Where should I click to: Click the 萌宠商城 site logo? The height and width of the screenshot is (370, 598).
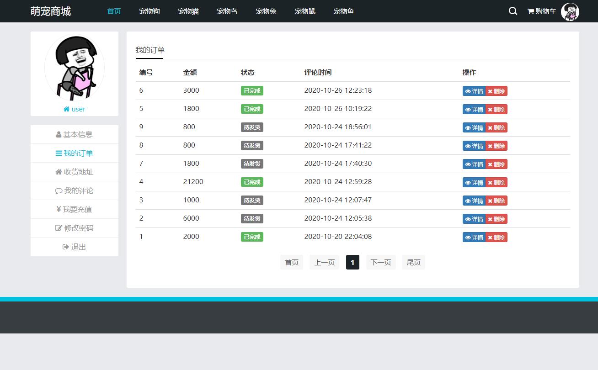coord(51,11)
